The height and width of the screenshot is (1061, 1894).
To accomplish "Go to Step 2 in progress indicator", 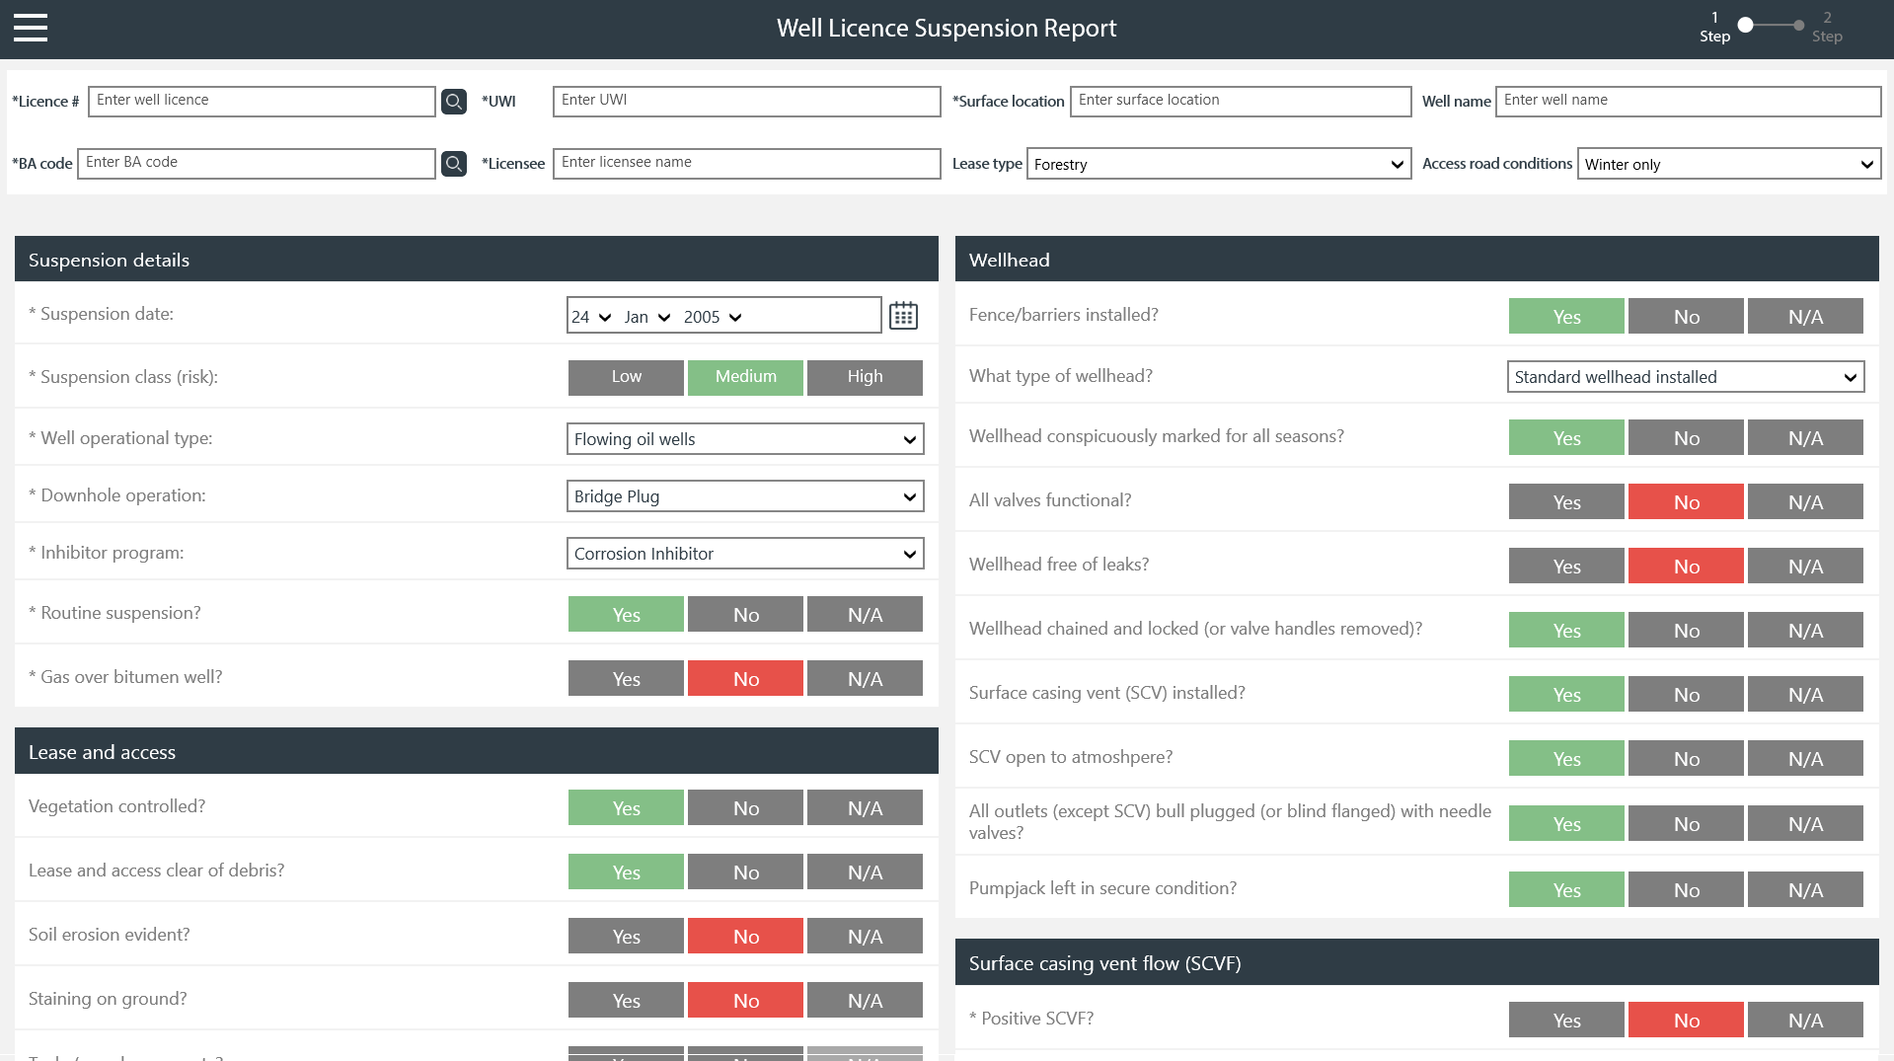I will coord(1799,26).
